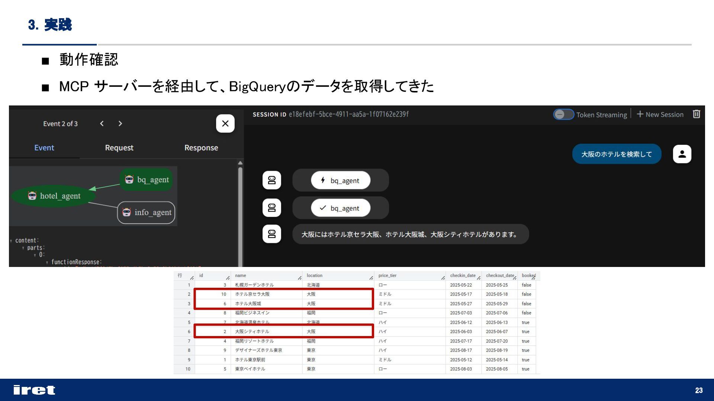Click the scroll-up arrow in event panel

point(240,163)
